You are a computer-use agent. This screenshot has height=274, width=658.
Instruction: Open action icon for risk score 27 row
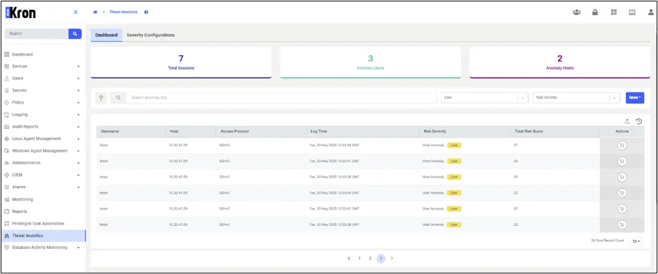[622, 145]
